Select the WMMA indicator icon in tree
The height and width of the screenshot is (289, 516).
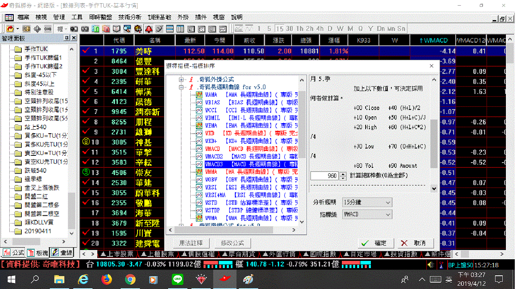(199, 172)
